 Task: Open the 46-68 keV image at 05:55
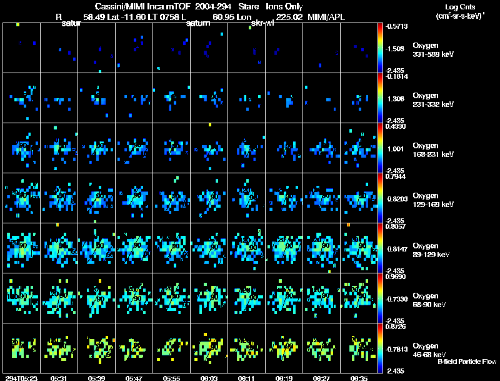[x=171, y=348]
